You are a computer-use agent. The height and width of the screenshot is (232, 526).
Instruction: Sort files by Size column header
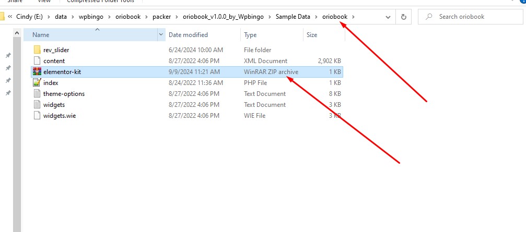pyautogui.click(x=312, y=35)
